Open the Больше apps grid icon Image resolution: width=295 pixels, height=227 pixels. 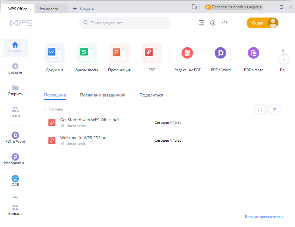tap(15, 208)
